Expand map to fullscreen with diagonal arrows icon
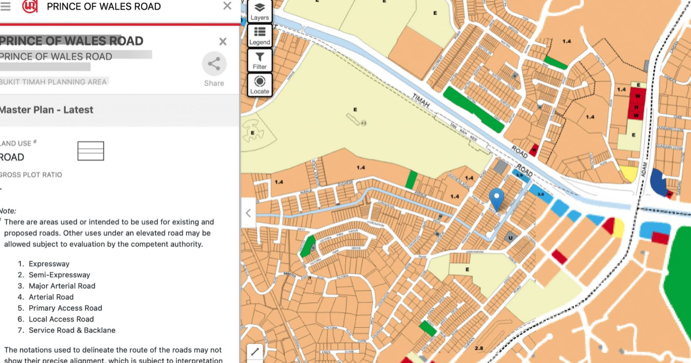The height and width of the screenshot is (363, 691). (x=255, y=352)
